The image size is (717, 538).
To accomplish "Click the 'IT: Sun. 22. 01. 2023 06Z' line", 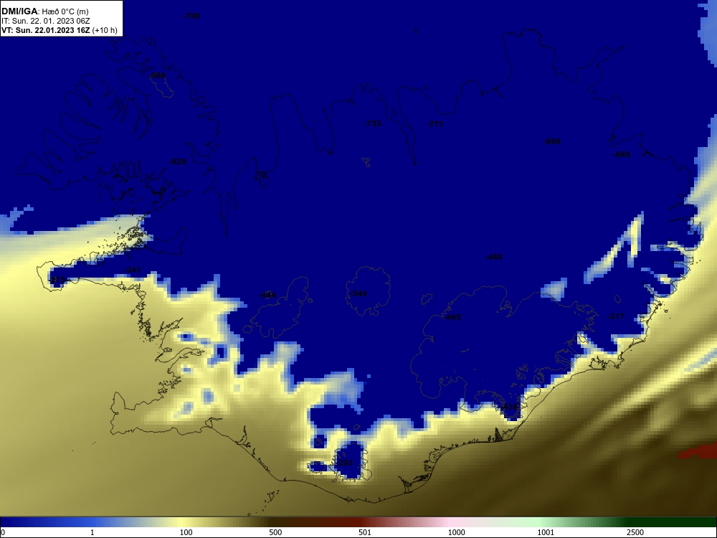I will point(44,21).
